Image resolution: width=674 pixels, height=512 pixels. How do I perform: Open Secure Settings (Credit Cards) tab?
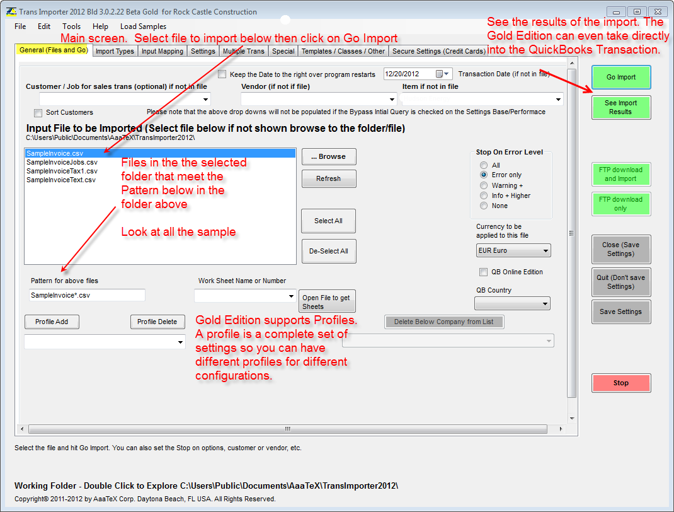coord(438,51)
